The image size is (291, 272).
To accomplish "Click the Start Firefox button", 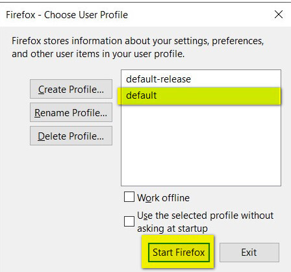I will (179, 253).
